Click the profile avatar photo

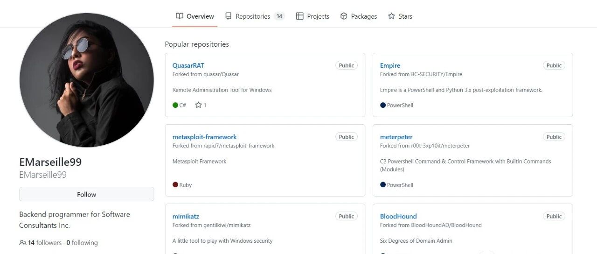click(x=86, y=80)
